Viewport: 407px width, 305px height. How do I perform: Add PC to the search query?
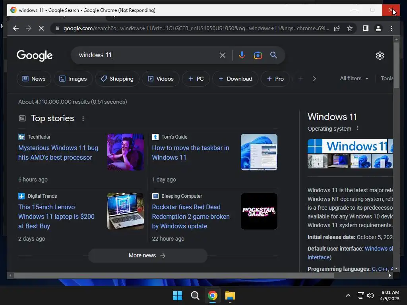(196, 79)
